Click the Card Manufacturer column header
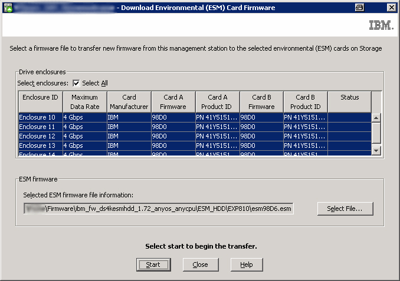Image resolution: width=400 pixels, height=281 pixels. 129,101
